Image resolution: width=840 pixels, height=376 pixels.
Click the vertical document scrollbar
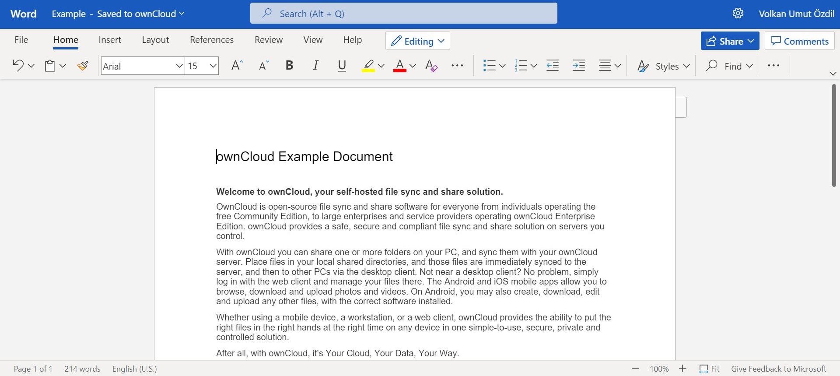(x=834, y=136)
